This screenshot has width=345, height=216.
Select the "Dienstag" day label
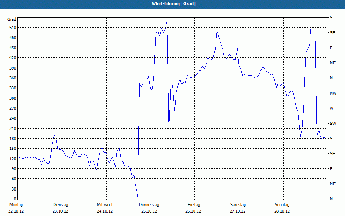60,205
